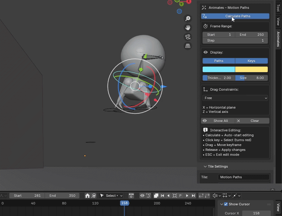Uncheck the Show Cursor checkbox
The image size is (282, 216).
pyautogui.click(x=226, y=204)
